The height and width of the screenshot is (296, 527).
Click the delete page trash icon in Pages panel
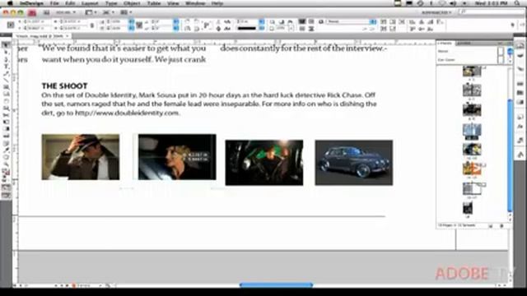pos(501,226)
